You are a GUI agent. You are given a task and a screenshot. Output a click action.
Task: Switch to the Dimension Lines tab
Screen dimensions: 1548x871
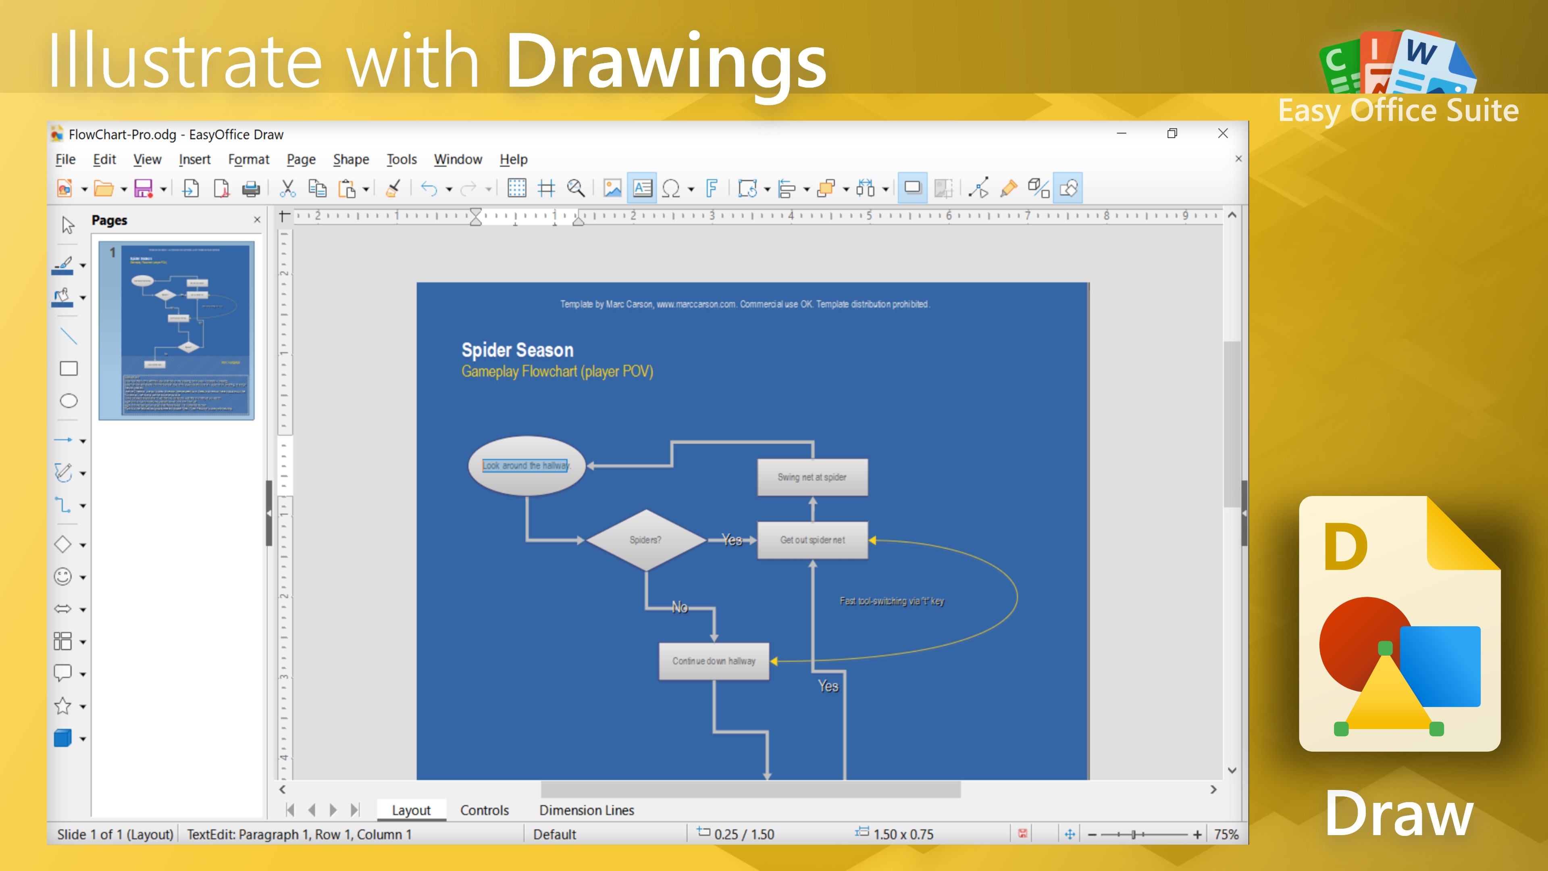point(587,810)
